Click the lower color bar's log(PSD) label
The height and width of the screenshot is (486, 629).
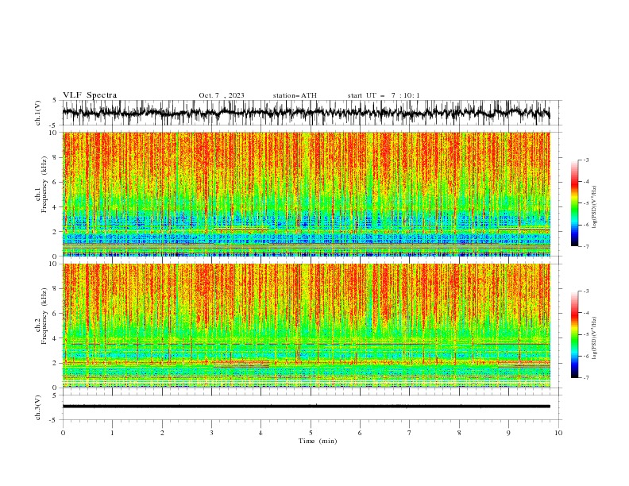(594, 337)
